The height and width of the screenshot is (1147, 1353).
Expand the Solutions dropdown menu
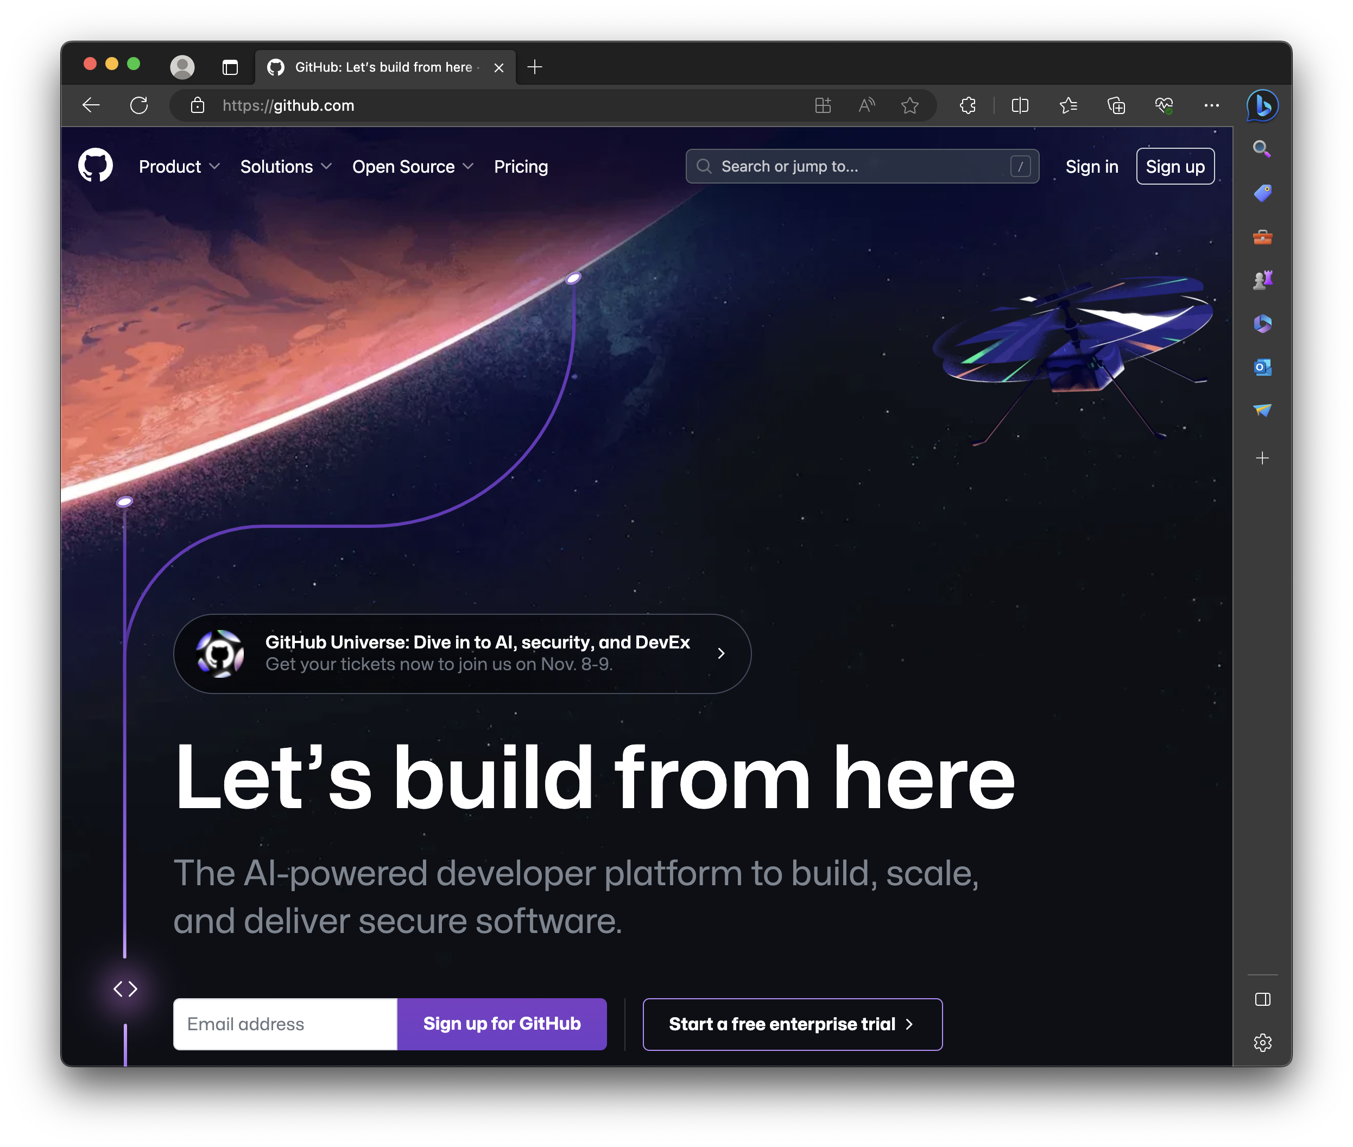(x=286, y=167)
